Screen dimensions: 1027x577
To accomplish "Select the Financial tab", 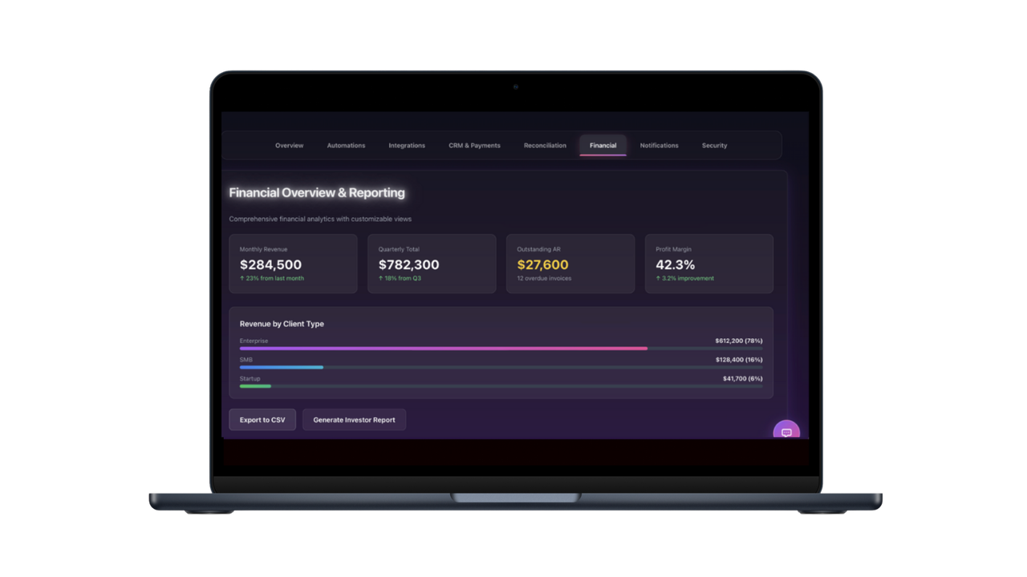I will [603, 146].
